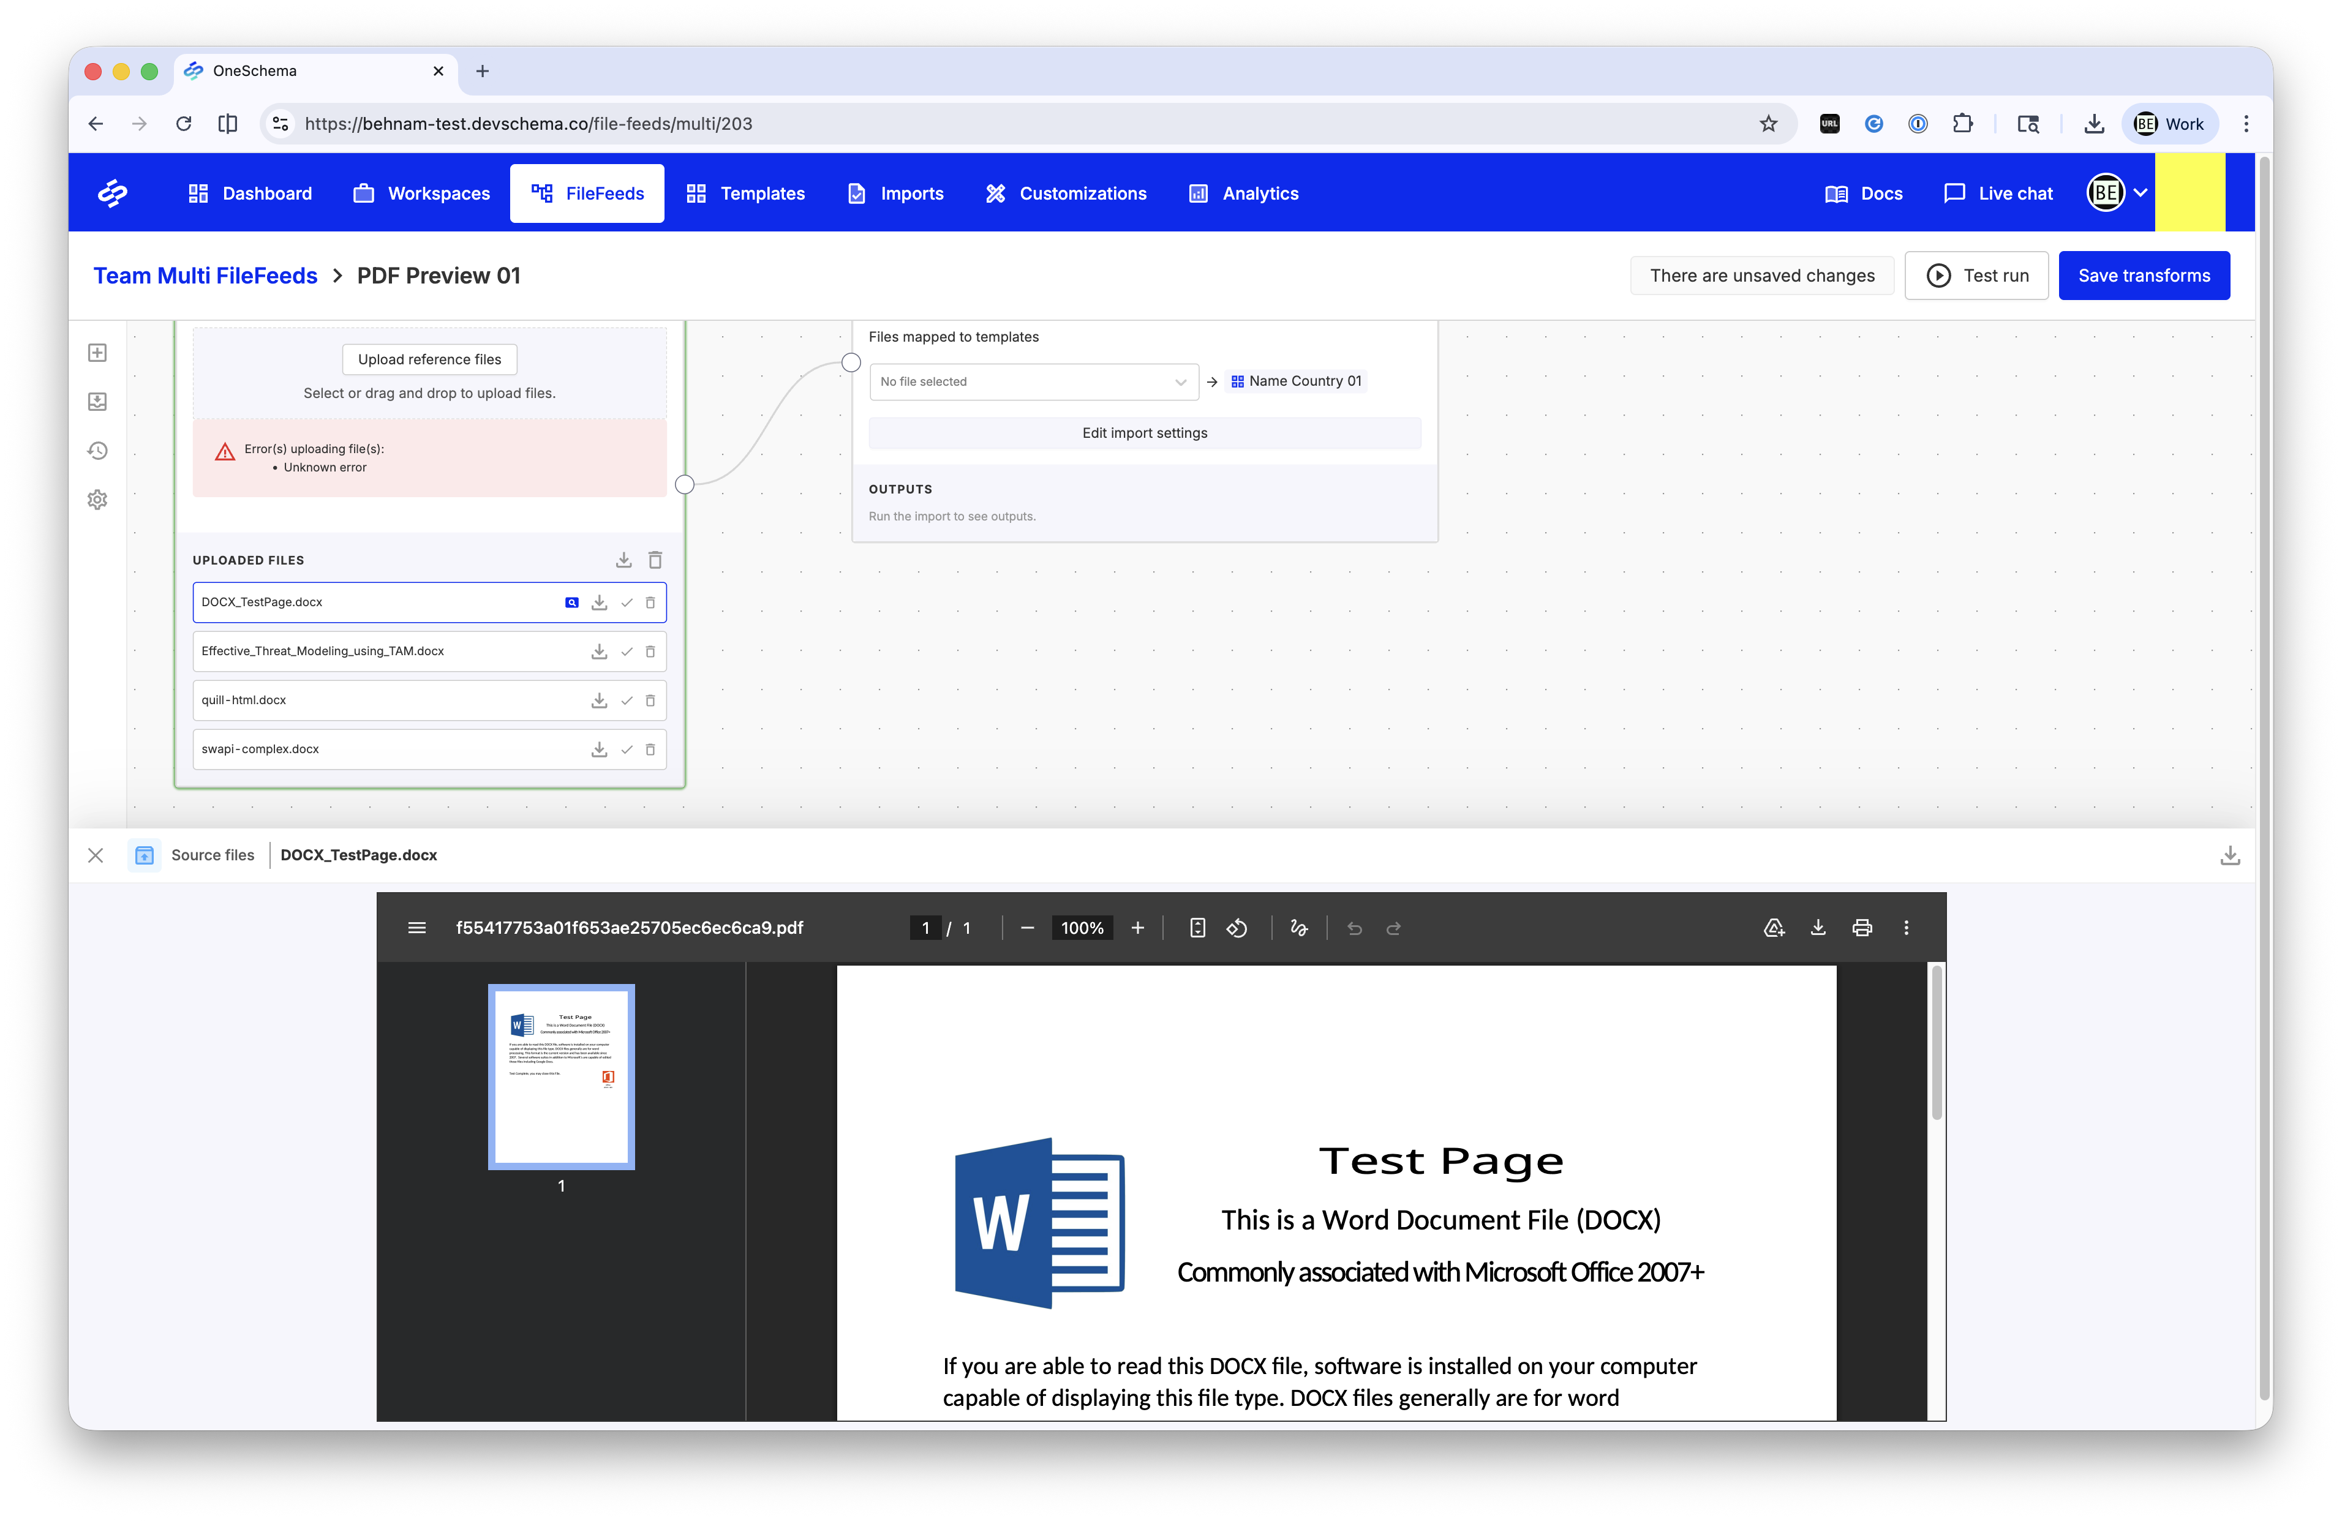Open the history icon in left sidebar
Image resolution: width=2342 pixels, height=1521 pixels.
(97, 451)
